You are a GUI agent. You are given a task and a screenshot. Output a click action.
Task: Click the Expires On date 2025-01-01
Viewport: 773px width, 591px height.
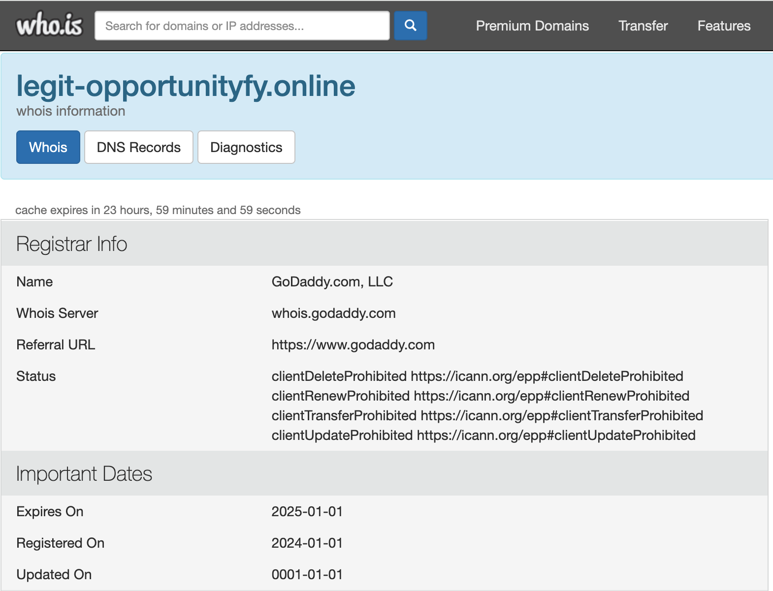pyautogui.click(x=307, y=511)
